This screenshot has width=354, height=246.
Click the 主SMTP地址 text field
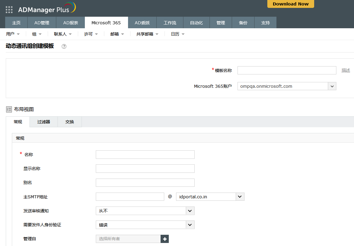[x=130, y=197]
